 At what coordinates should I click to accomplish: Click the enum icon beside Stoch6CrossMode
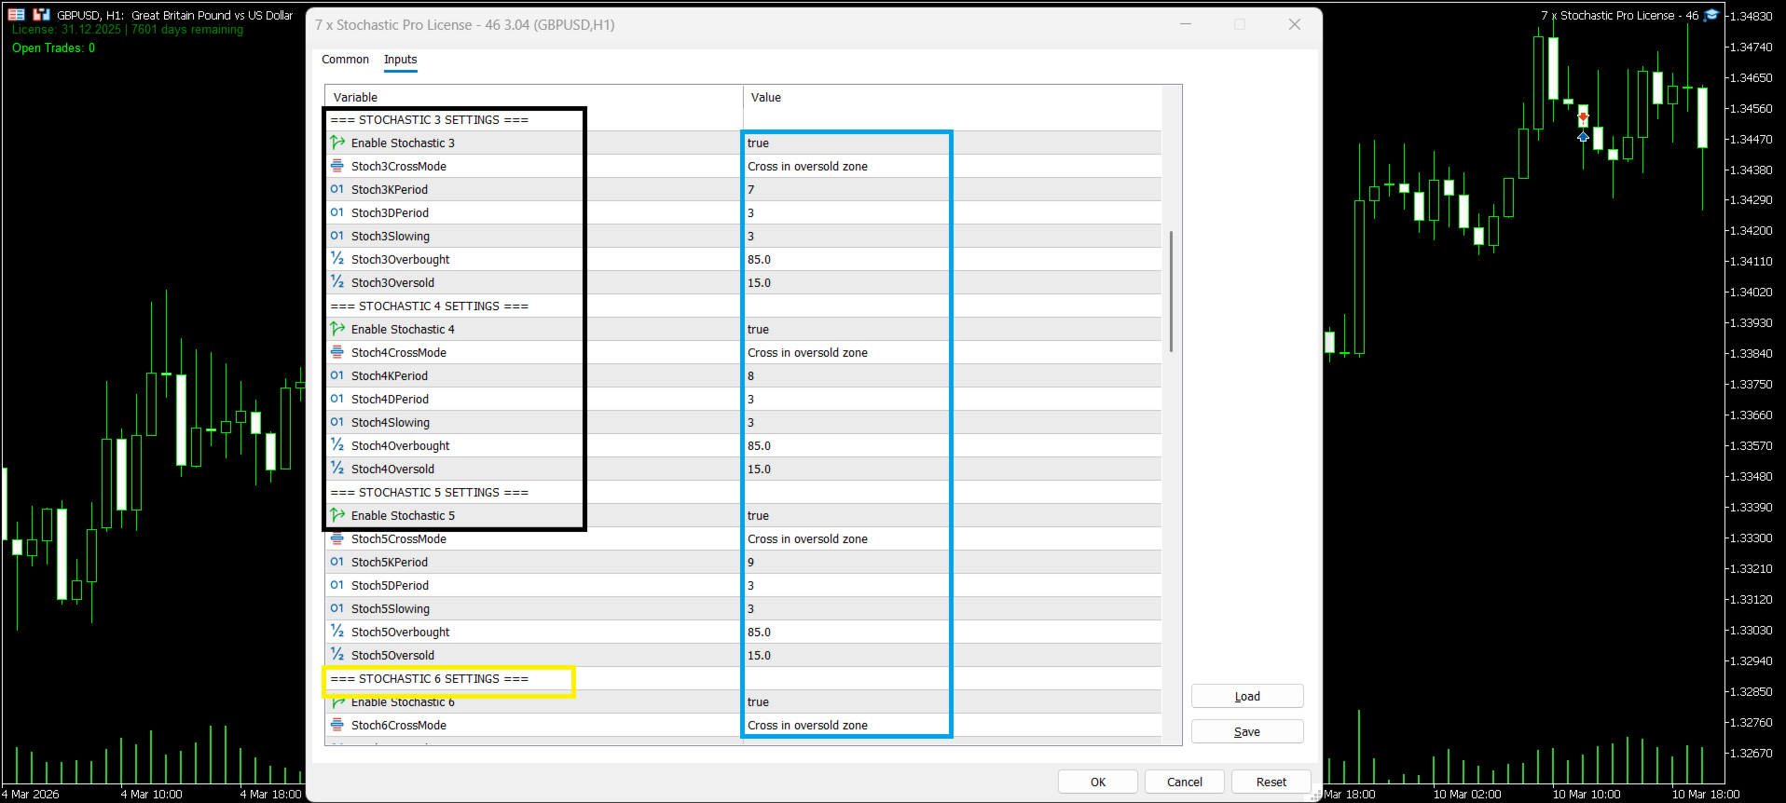tap(337, 725)
